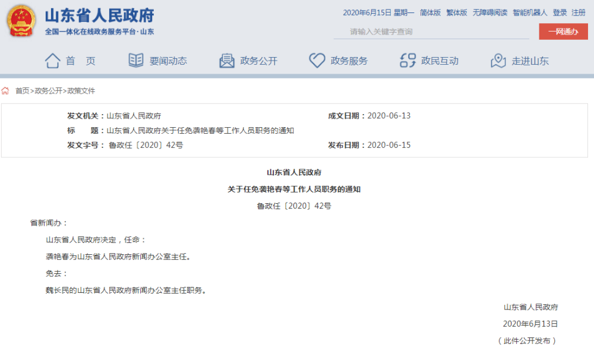Click the small home icon in breadcrumb
This screenshot has height=363, width=594.
pyautogui.click(x=6, y=90)
